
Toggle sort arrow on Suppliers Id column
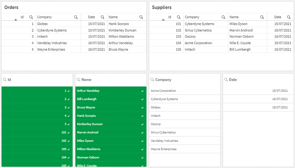[x=163, y=20]
